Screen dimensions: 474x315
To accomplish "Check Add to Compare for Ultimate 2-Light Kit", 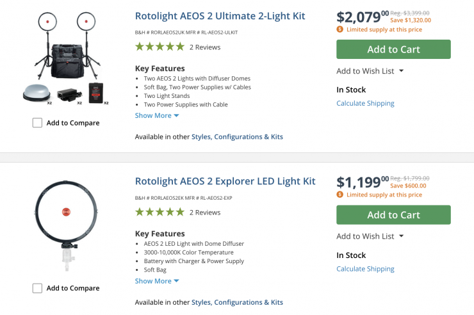I will click(x=38, y=123).
